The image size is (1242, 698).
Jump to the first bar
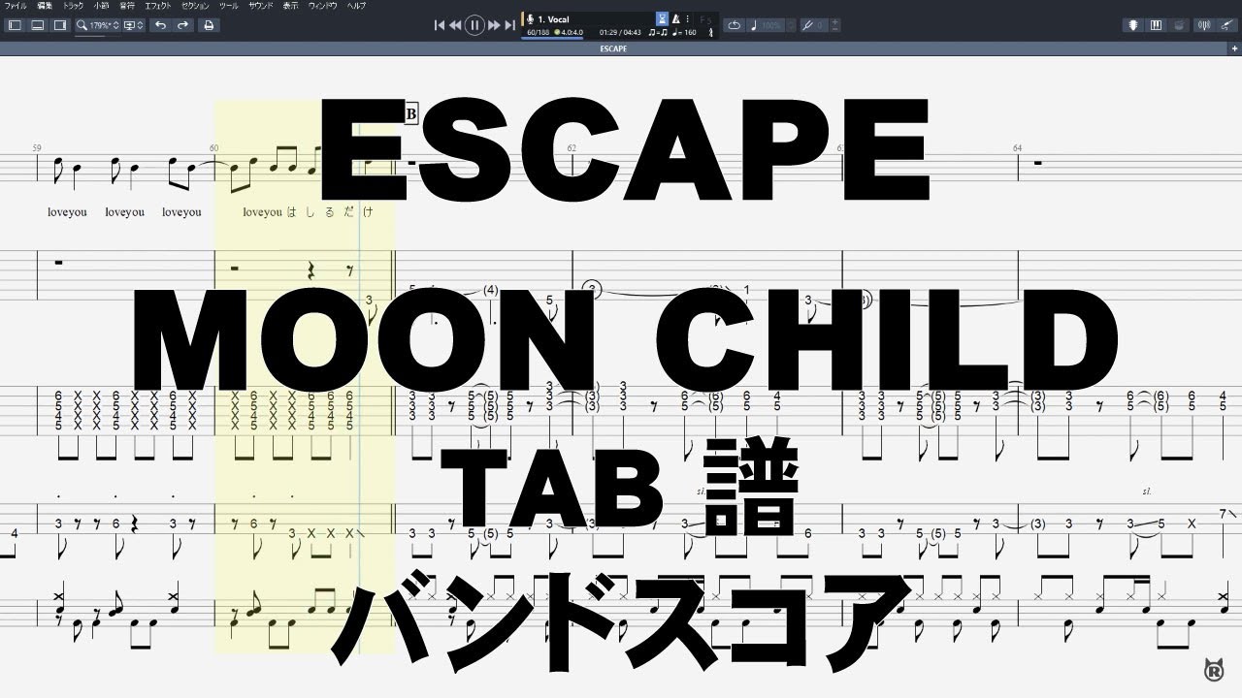click(440, 25)
